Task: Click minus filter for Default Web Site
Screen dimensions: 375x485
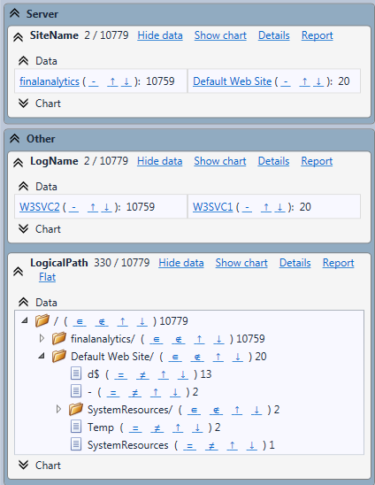Action: tap(286, 81)
